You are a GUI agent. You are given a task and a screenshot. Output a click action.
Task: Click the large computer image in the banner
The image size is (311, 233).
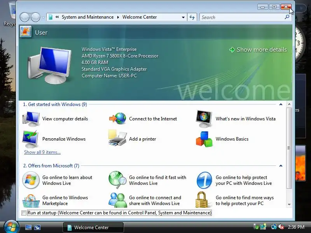point(50,65)
